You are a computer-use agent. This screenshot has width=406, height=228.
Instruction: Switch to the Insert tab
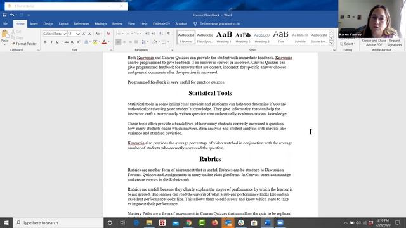tap(34, 24)
